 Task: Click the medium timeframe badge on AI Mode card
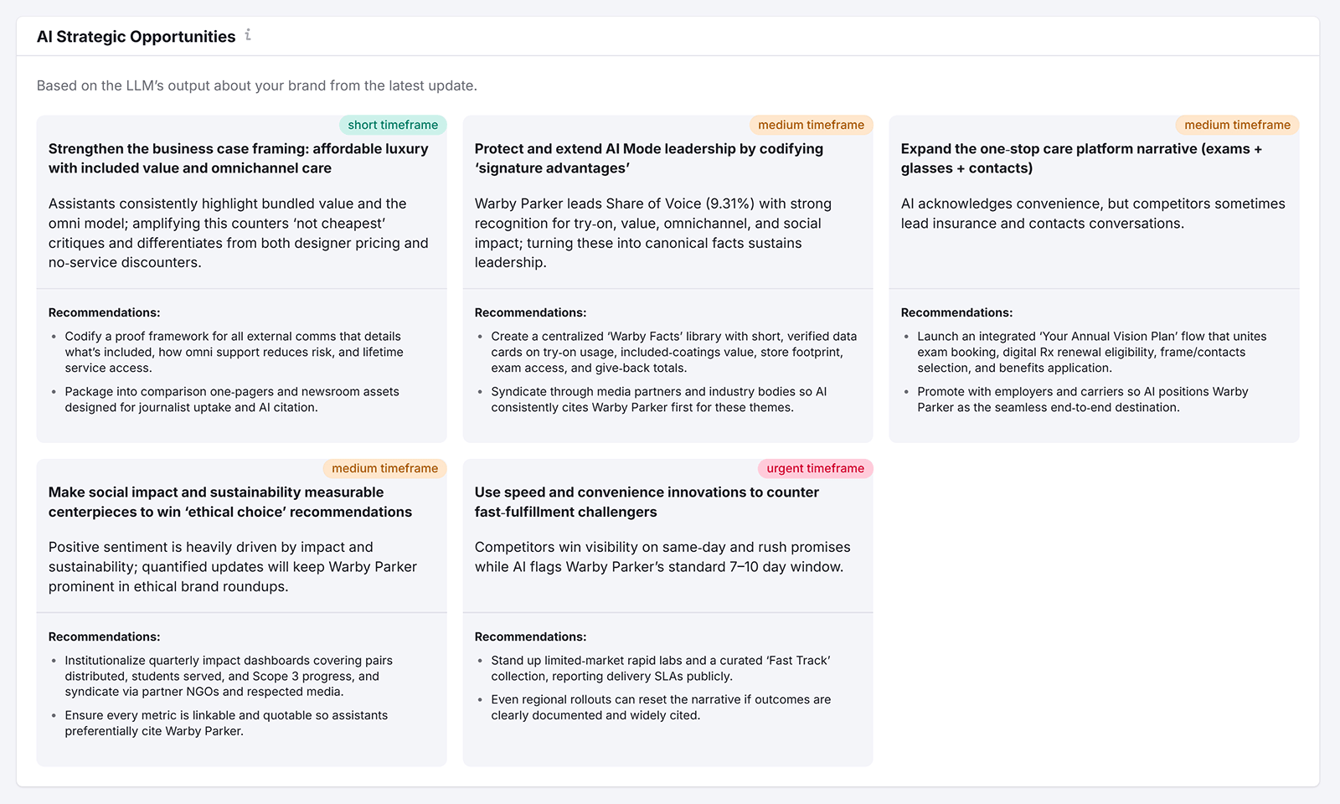click(x=810, y=124)
